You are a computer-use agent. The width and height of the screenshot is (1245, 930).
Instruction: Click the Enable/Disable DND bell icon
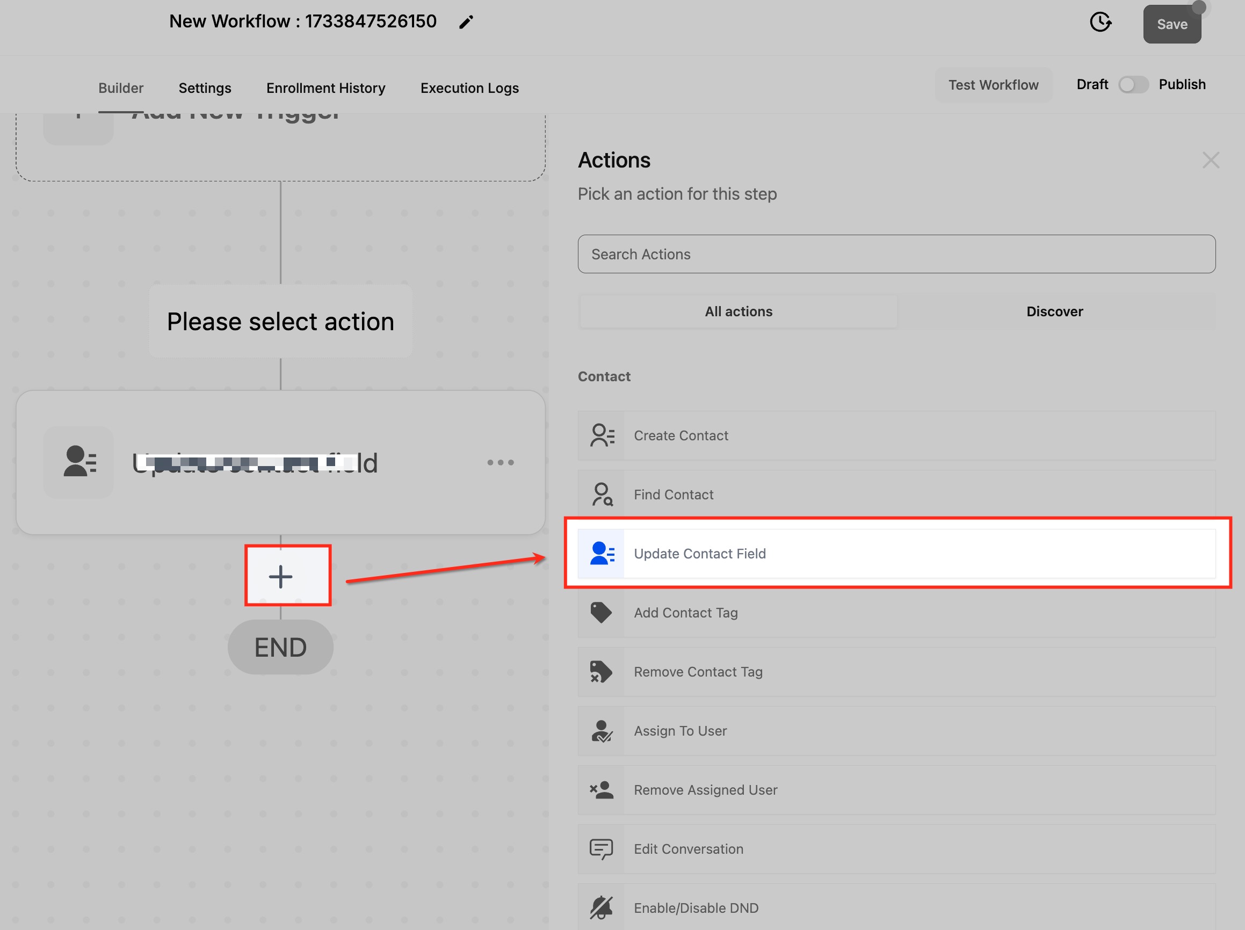click(601, 907)
